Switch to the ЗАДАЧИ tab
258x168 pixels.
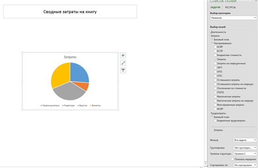[215, 7]
